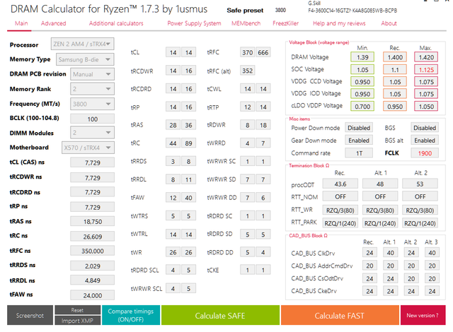The height and width of the screenshot is (332, 453).
Task: Click Gear Down mode Enabled value
Action: click(359, 141)
